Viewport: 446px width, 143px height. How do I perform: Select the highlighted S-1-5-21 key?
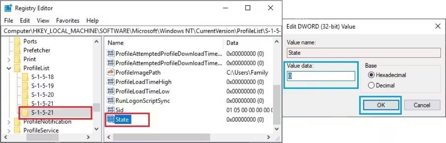[x=42, y=113]
